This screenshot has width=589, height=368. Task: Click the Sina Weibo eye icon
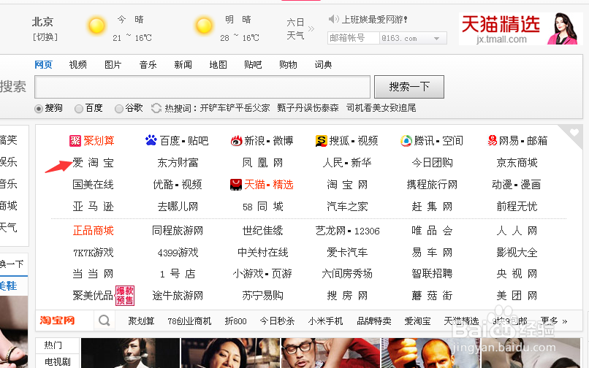[236, 141]
